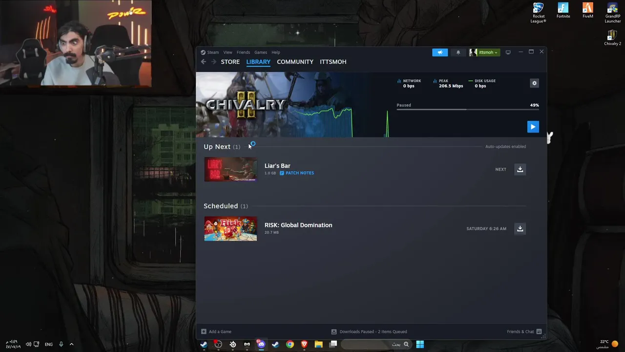Click the ENG language indicator
The height and width of the screenshot is (352, 625).
49,344
